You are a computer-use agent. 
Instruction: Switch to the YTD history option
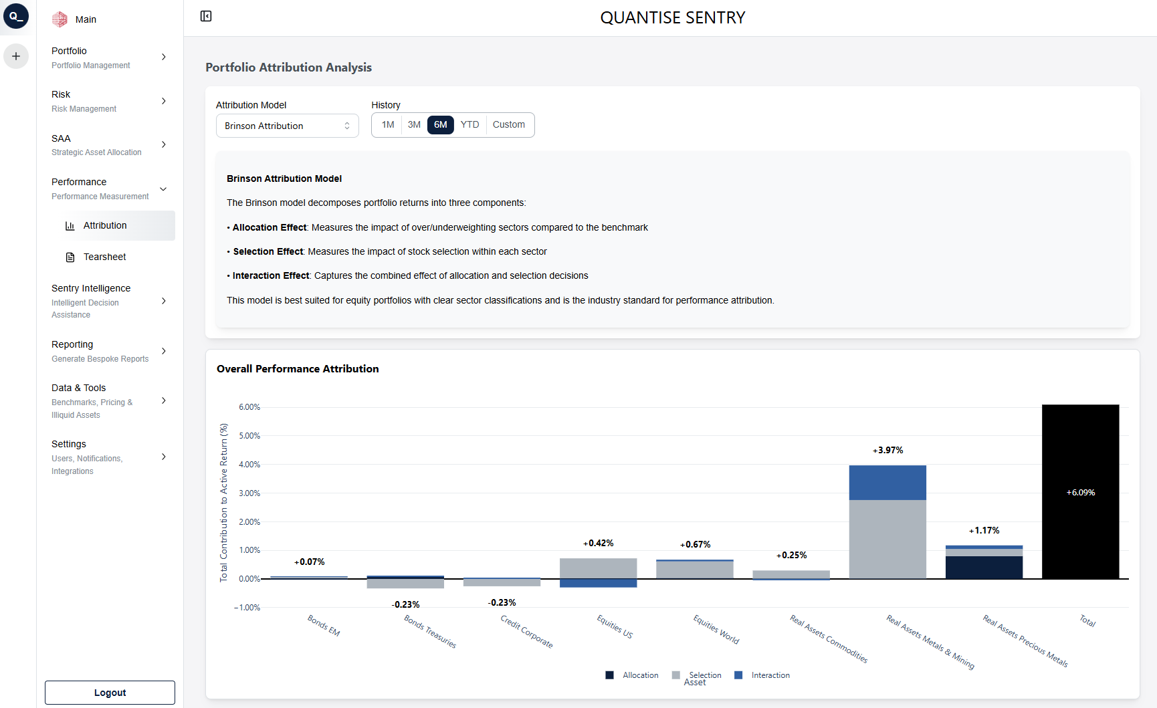(x=470, y=124)
